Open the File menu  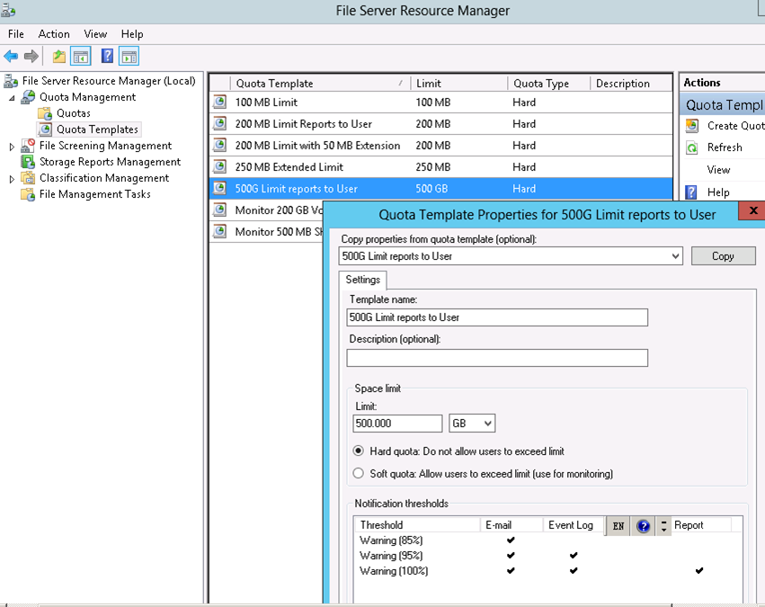click(x=15, y=34)
